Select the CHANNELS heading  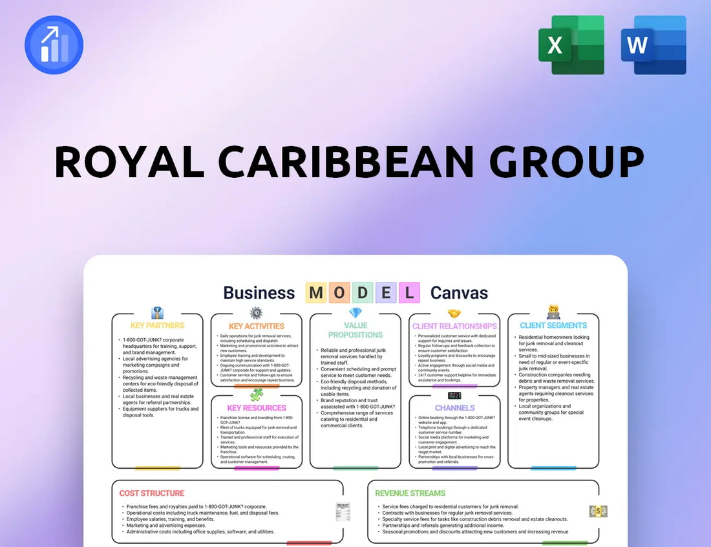pyautogui.click(x=455, y=408)
